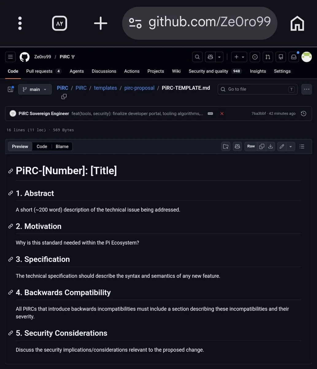The width and height of the screenshot is (317, 369).
Task: Open the file history clock icon
Action: tap(303, 113)
